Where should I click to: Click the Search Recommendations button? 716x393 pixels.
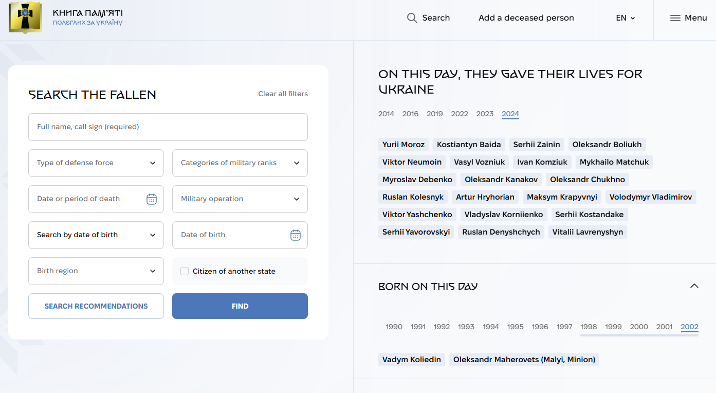click(x=96, y=306)
